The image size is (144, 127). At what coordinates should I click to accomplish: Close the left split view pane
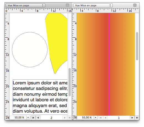coord(67,5)
